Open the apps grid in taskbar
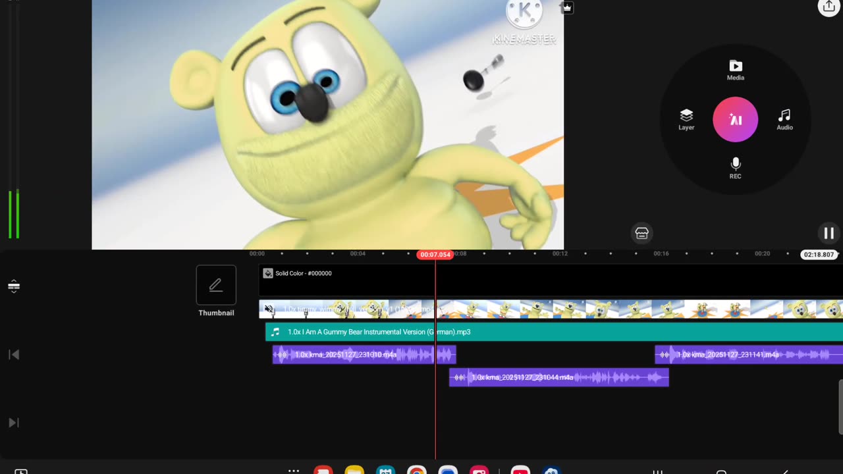The image size is (843, 474). (294, 470)
